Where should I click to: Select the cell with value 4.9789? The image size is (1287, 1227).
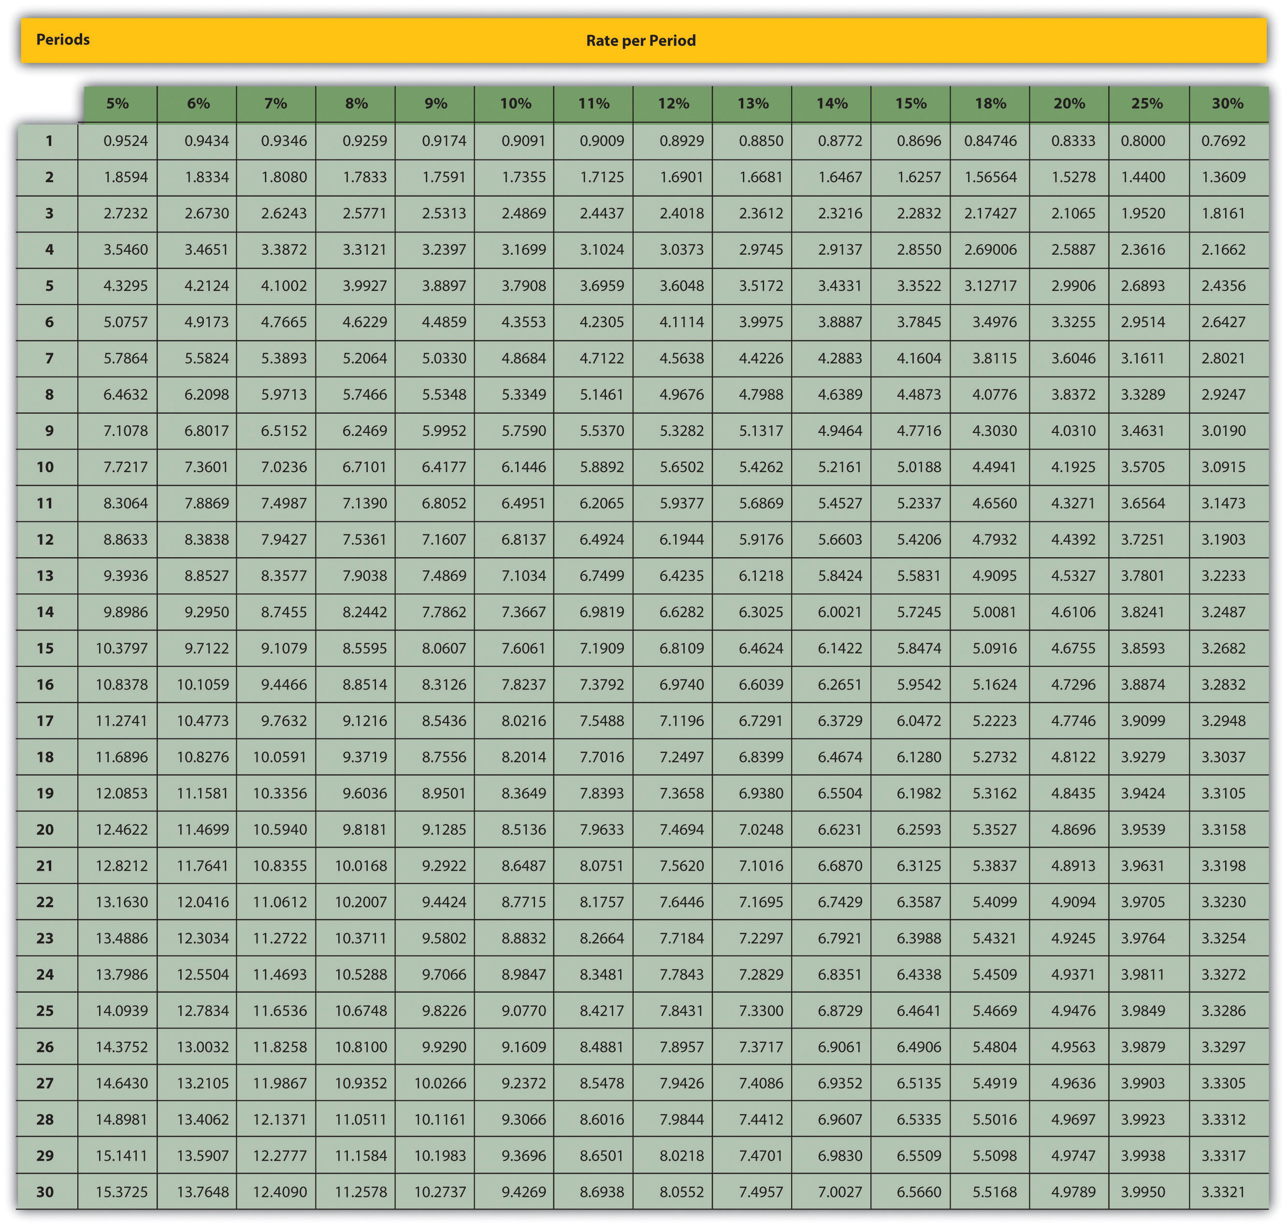[1072, 1192]
